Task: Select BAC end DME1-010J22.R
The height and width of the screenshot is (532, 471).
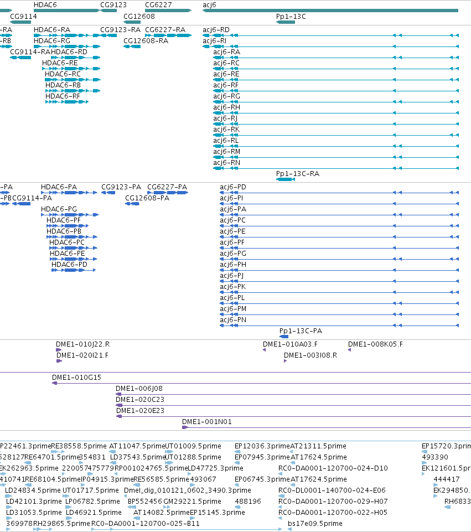Action: (x=82, y=344)
